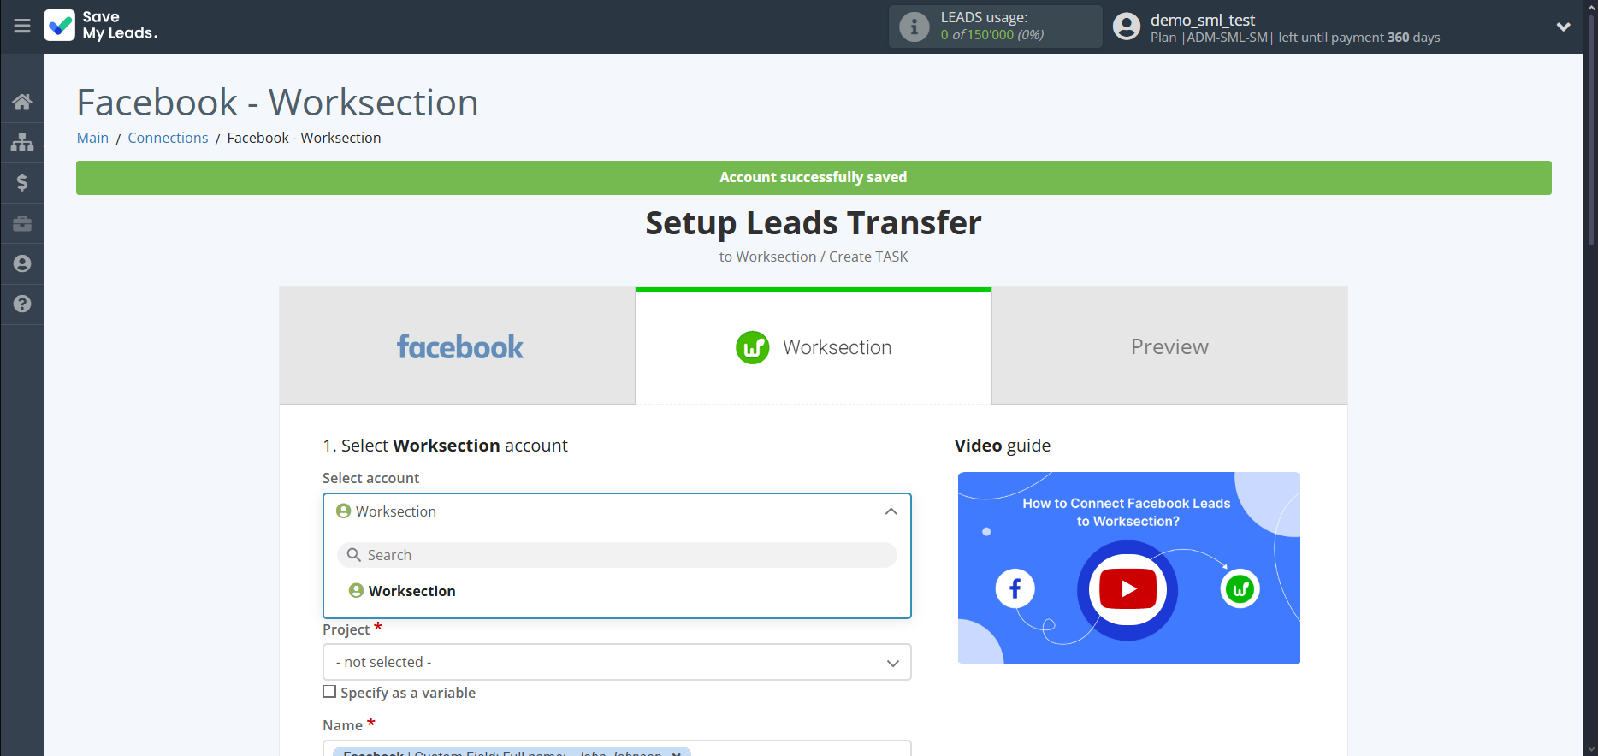Click the SaveMyLeads logo

[x=101, y=26]
